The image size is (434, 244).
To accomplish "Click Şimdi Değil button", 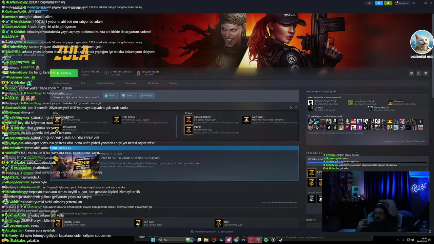I will [x=146, y=96].
